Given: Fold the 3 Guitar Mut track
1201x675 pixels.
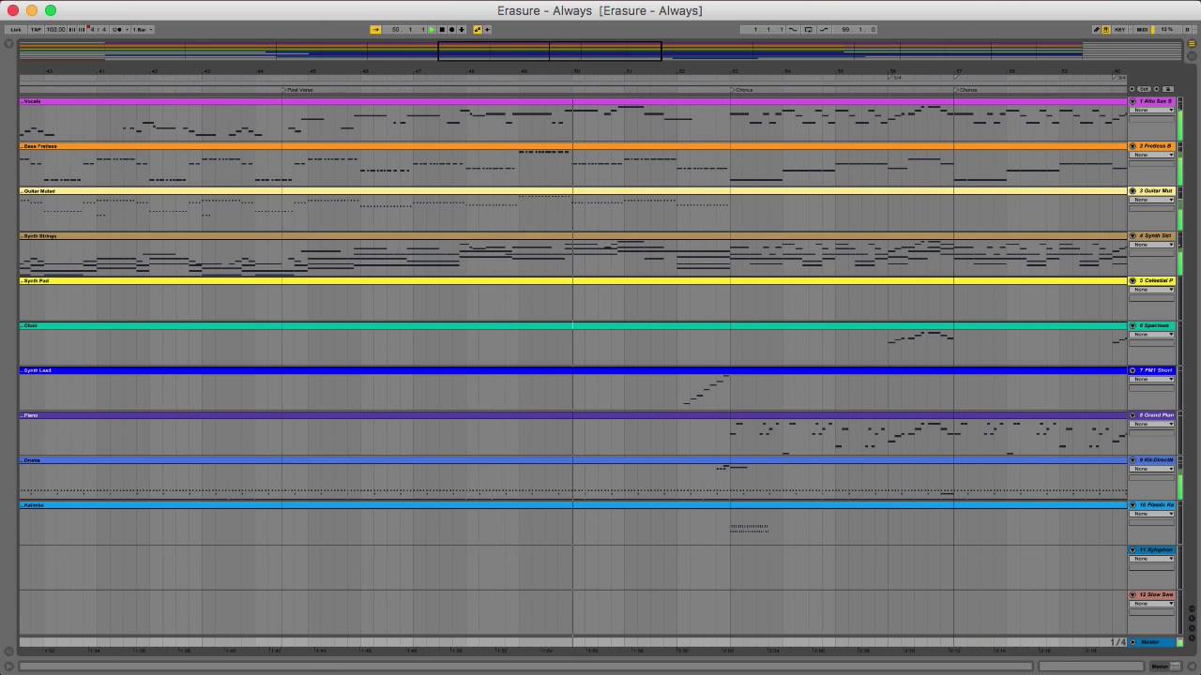Looking at the screenshot, I should coord(1133,191).
